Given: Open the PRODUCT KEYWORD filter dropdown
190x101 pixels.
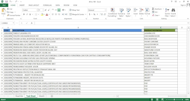Looking at the screenshot, I should point(176,30).
